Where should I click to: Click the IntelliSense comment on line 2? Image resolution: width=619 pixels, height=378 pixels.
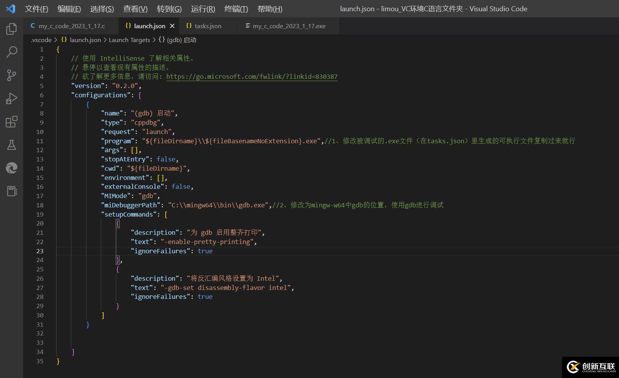pos(133,58)
